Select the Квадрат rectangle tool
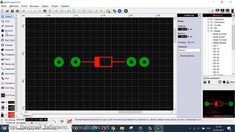 7,45
